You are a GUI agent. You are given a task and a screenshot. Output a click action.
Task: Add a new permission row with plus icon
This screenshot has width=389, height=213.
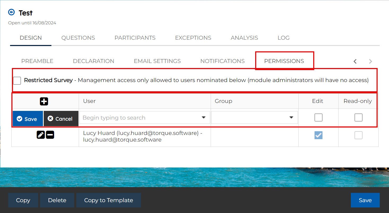(44, 101)
